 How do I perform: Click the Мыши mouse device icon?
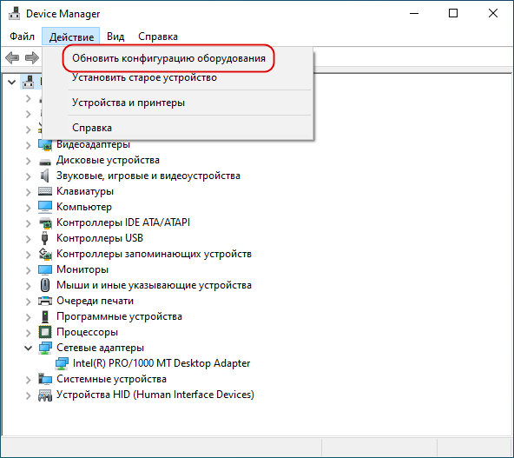45,285
